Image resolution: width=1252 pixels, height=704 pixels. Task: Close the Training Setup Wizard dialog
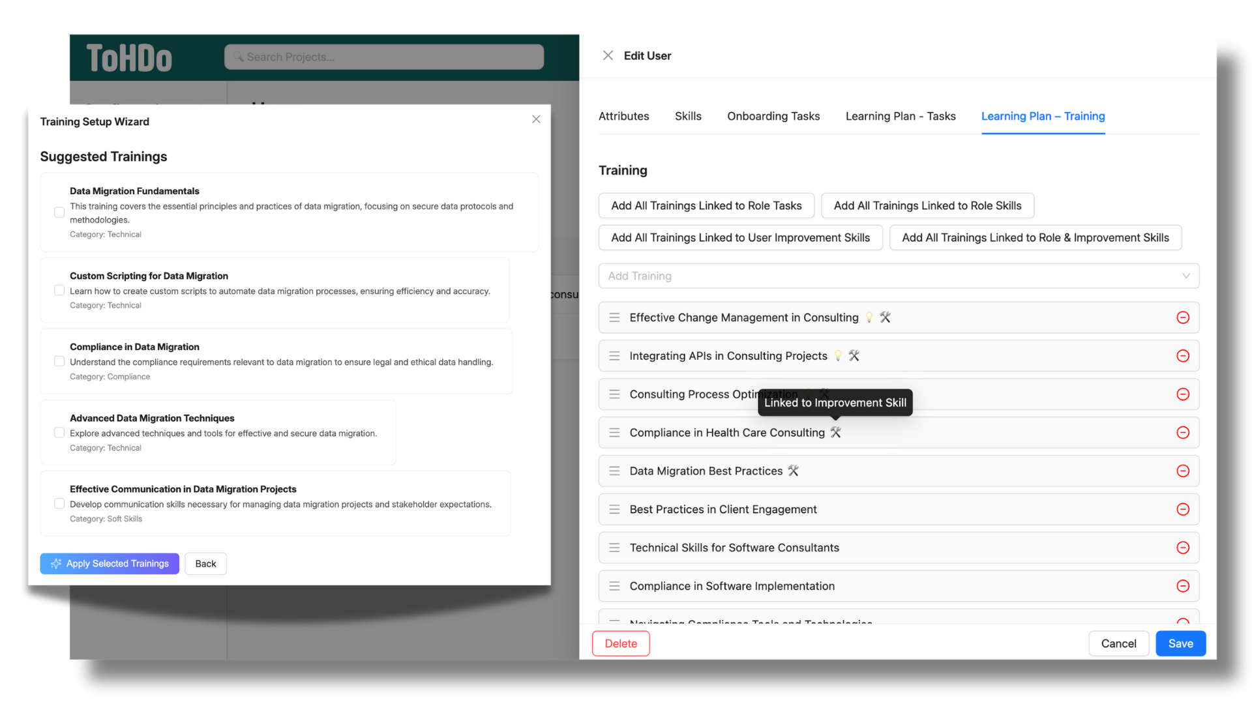536,119
